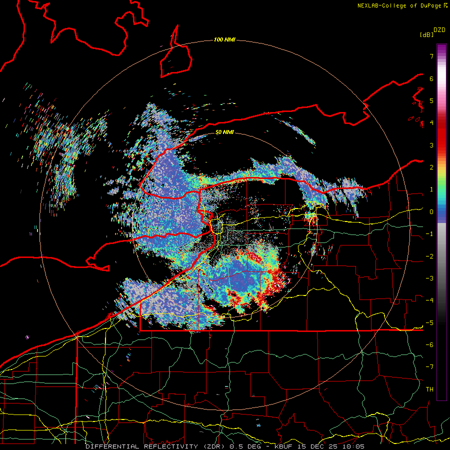The width and height of the screenshot is (450, 450).
Task: Click the color scale value -5
Action: coord(429,323)
